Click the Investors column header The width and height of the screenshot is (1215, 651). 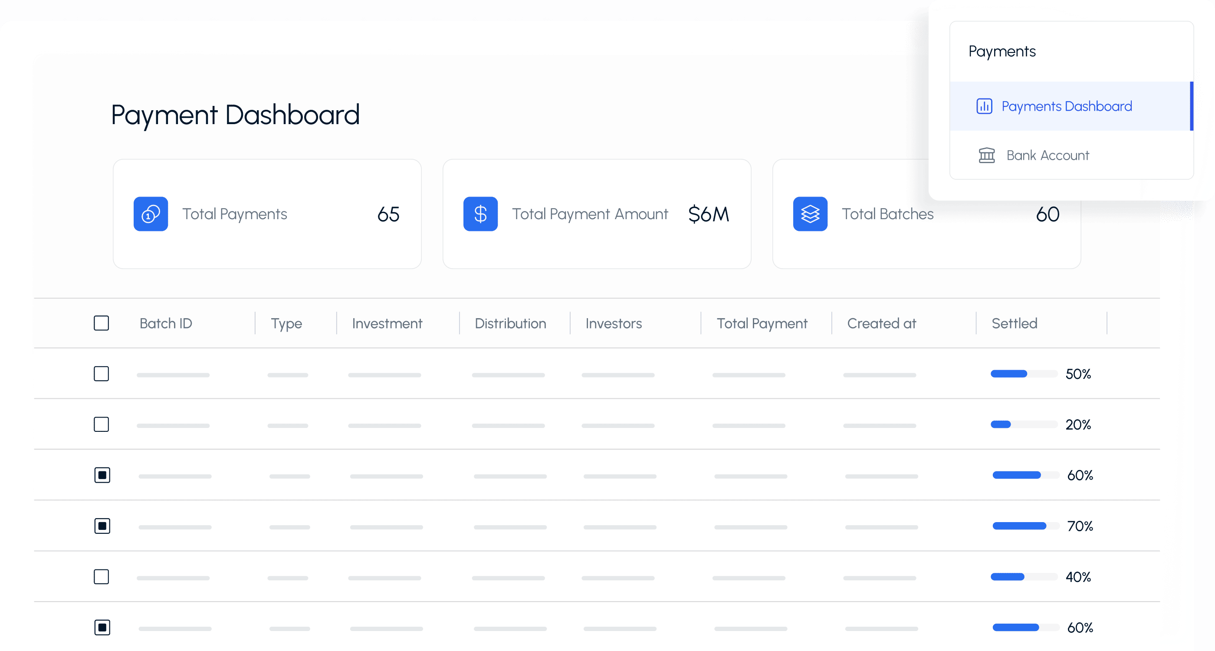tap(613, 324)
